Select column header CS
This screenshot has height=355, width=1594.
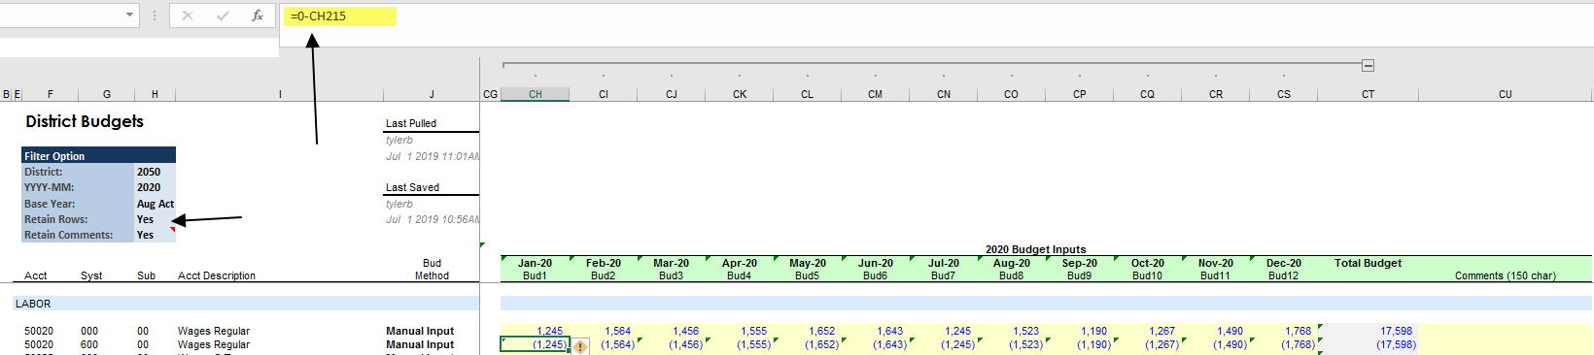[x=1284, y=94]
